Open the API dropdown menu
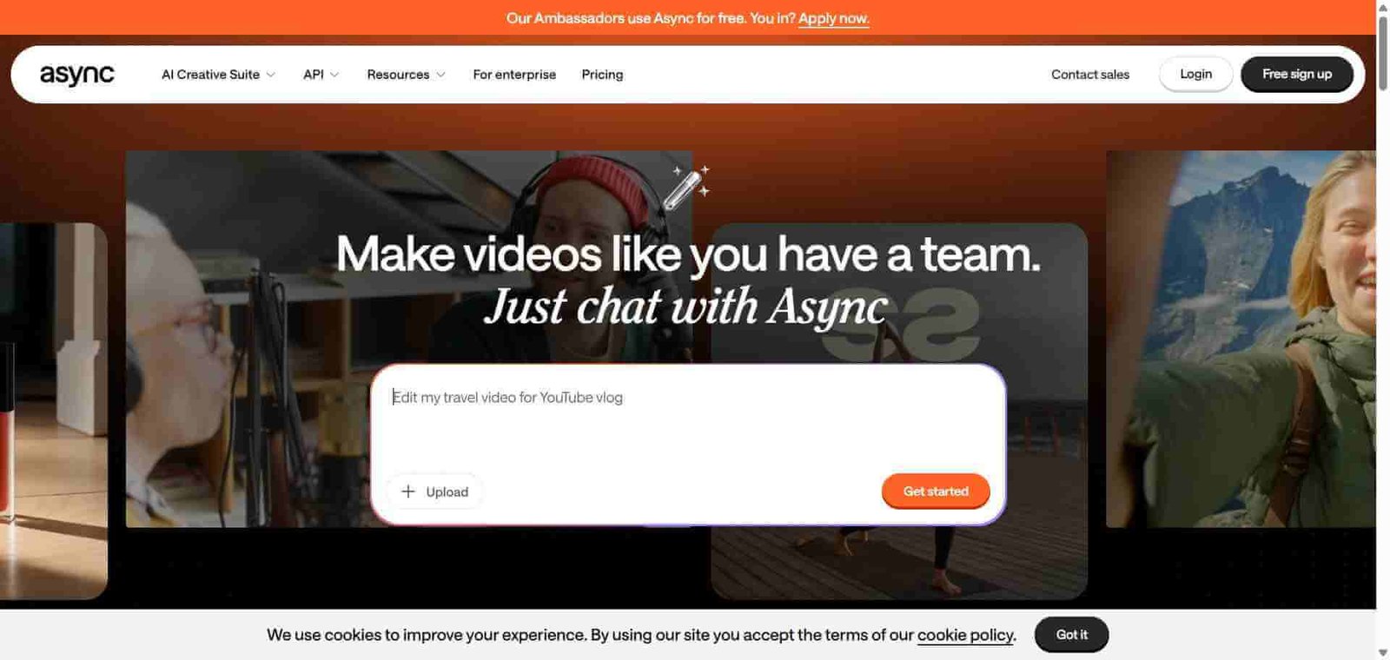The height and width of the screenshot is (660, 1390). (x=321, y=75)
